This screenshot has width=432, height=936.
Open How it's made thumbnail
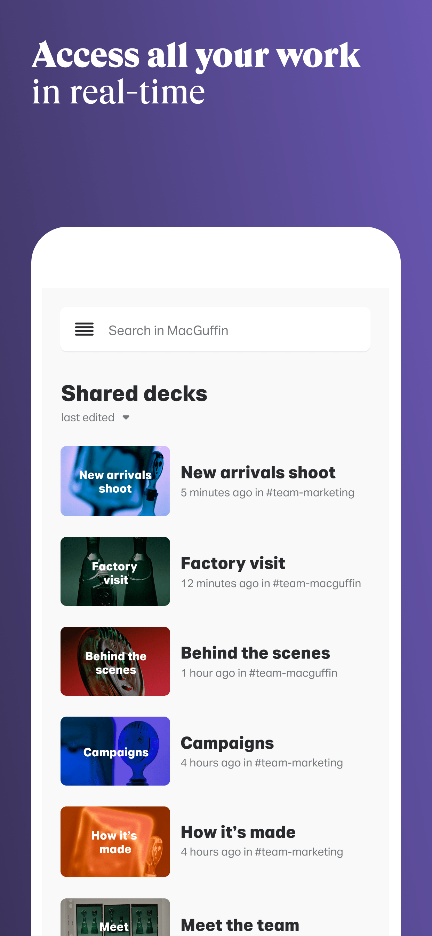click(115, 842)
